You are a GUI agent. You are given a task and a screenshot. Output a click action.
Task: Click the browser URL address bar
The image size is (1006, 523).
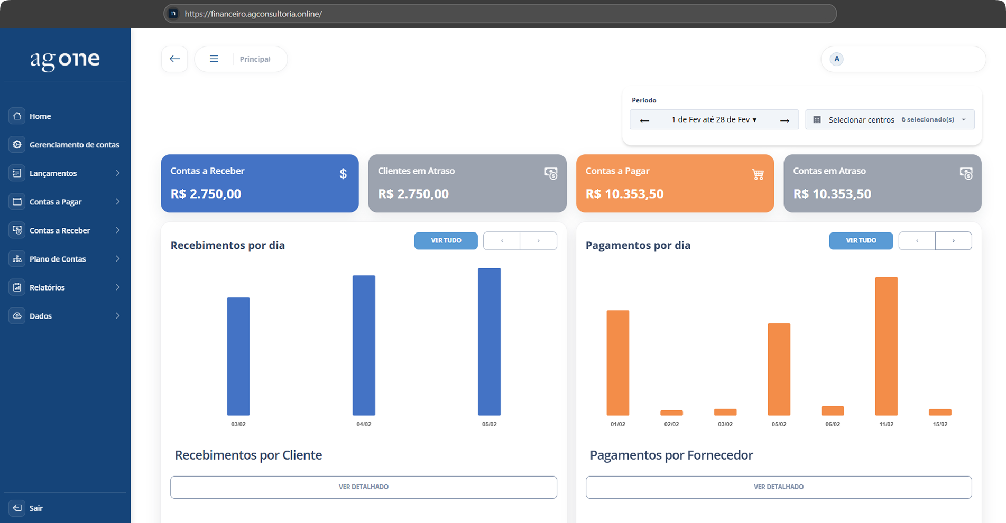(x=500, y=14)
